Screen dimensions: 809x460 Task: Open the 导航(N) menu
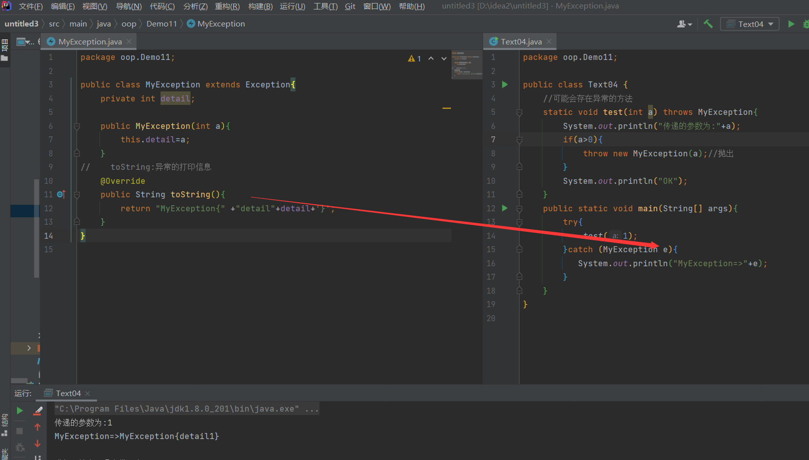click(128, 6)
